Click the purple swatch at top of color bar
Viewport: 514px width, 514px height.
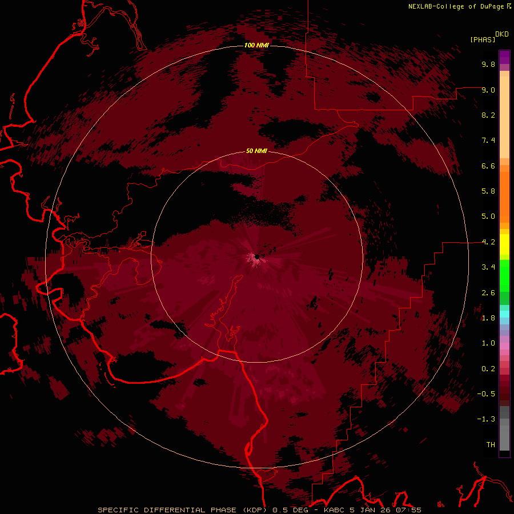click(x=504, y=57)
